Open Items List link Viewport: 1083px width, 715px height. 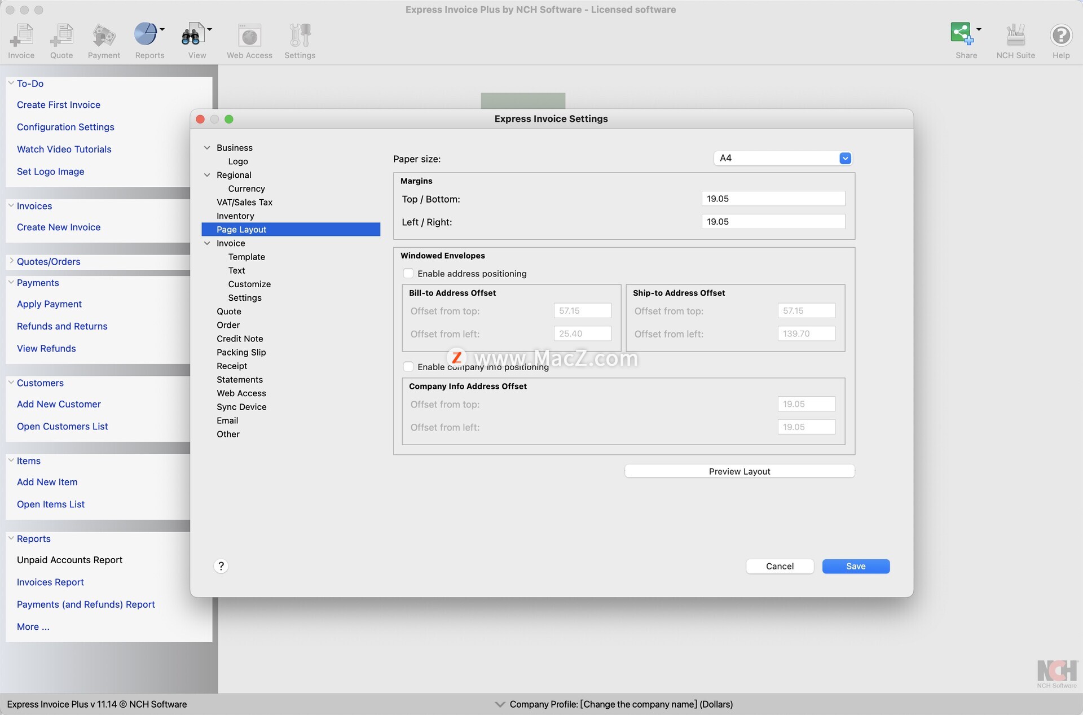pyautogui.click(x=51, y=505)
